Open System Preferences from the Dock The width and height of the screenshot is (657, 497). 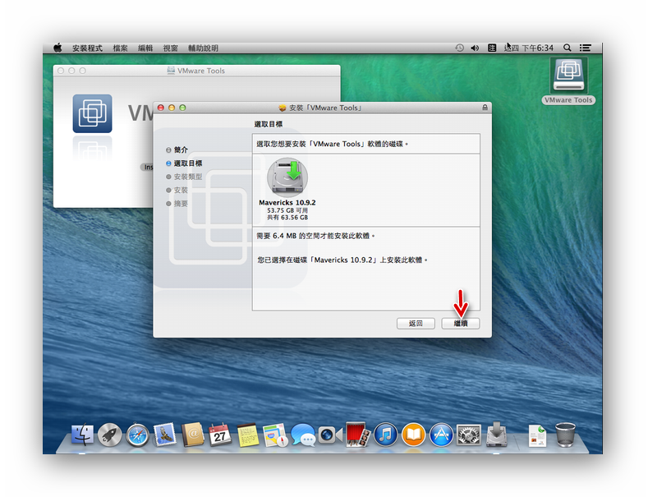(x=468, y=435)
